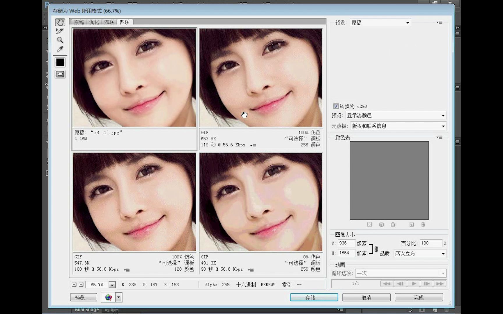Screen dimensions: 503x314
Task: Click map selected colors to transparent icon
Action: (370, 224)
